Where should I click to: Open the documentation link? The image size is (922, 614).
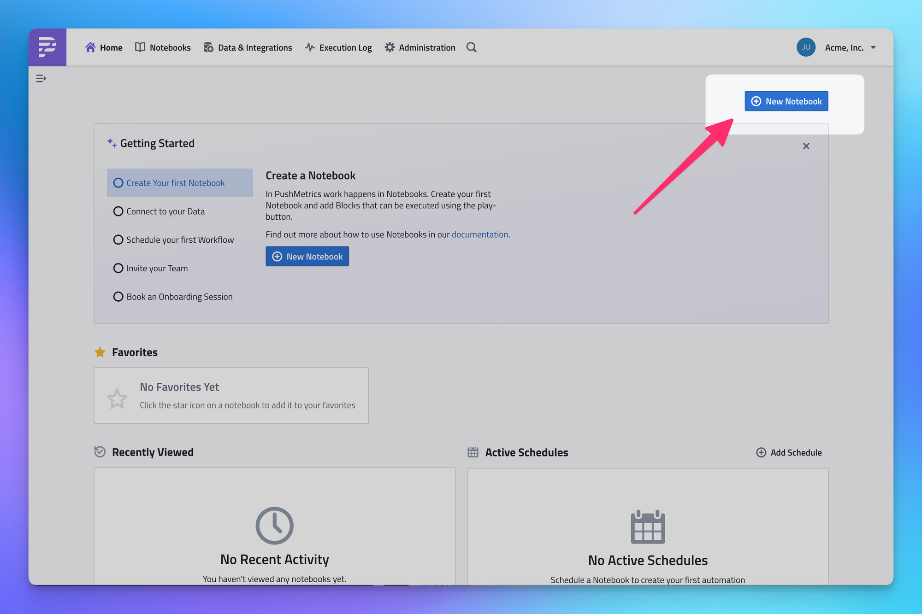click(479, 234)
